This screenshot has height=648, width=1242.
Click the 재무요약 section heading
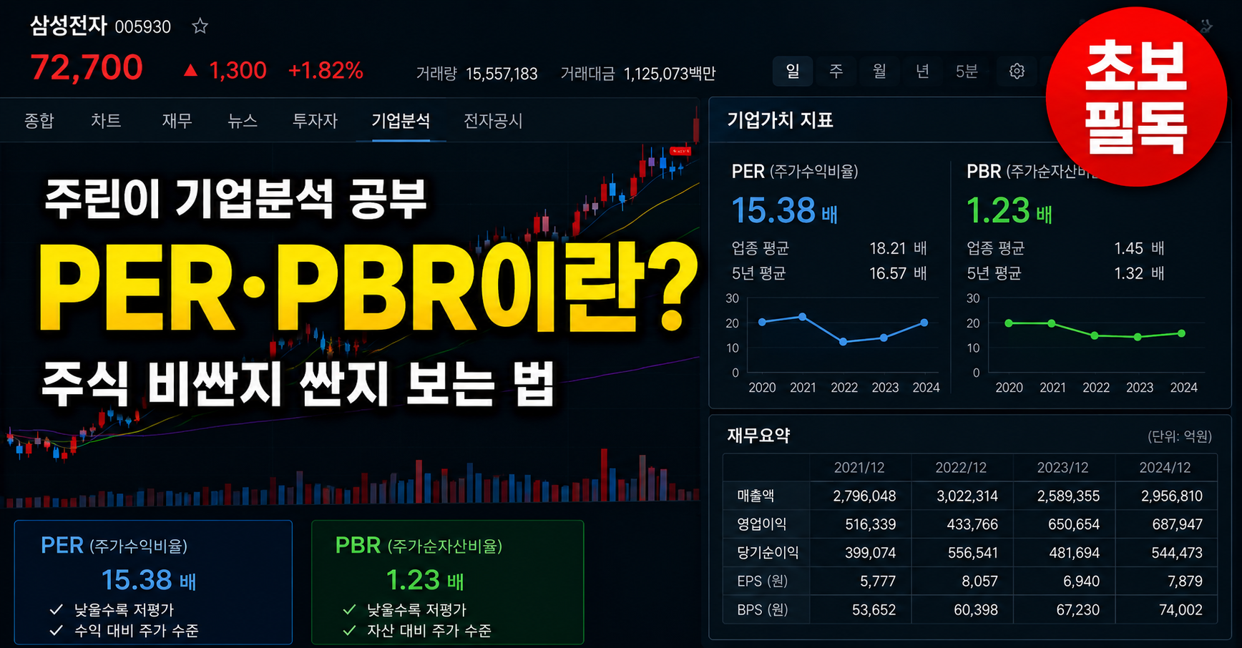click(758, 436)
